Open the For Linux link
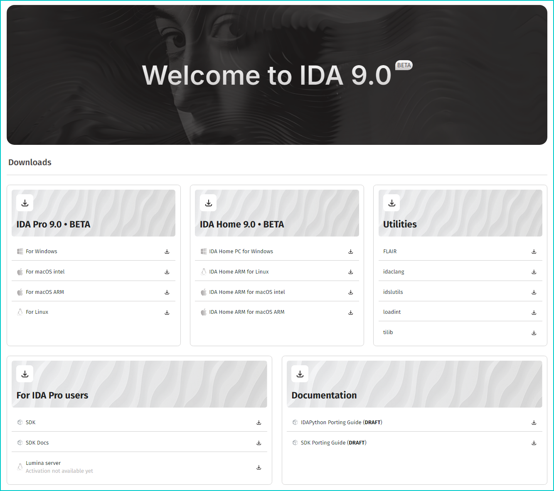Image resolution: width=554 pixels, height=491 pixels. (x=37, y=312)
